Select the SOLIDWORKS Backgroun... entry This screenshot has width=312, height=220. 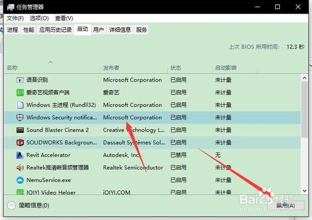coord(62,143)
